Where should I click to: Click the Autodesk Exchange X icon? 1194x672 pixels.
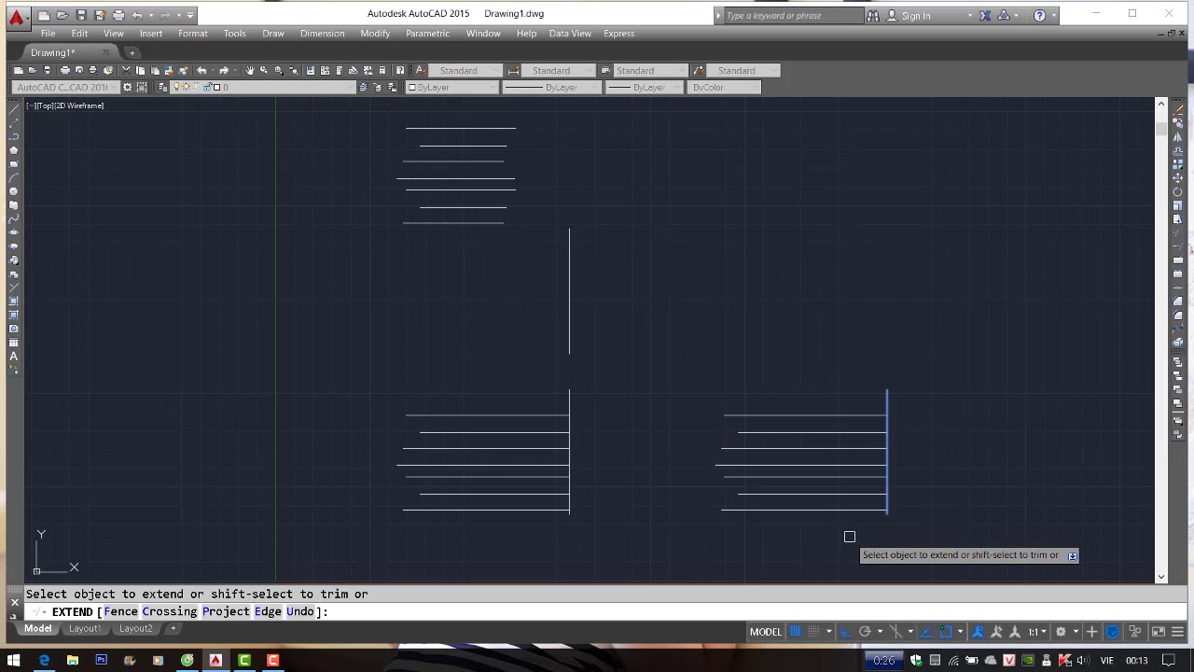pyautogui.click(x=985, y=15)
